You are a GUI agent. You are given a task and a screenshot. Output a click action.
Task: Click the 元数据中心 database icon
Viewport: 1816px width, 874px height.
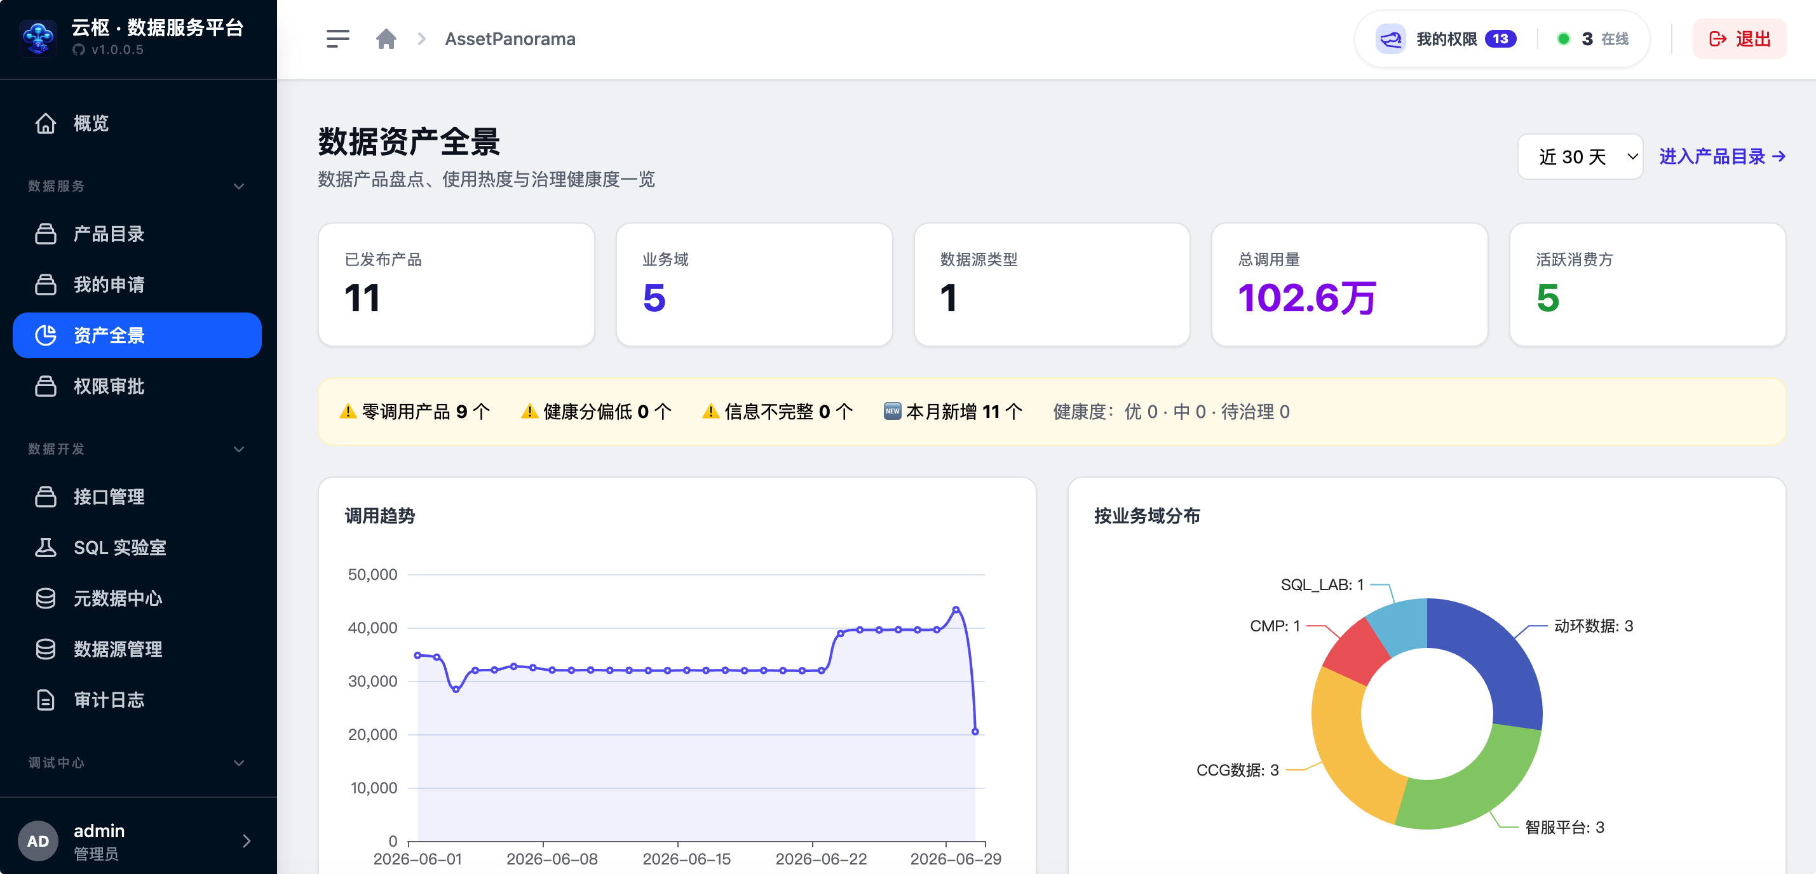46,598
